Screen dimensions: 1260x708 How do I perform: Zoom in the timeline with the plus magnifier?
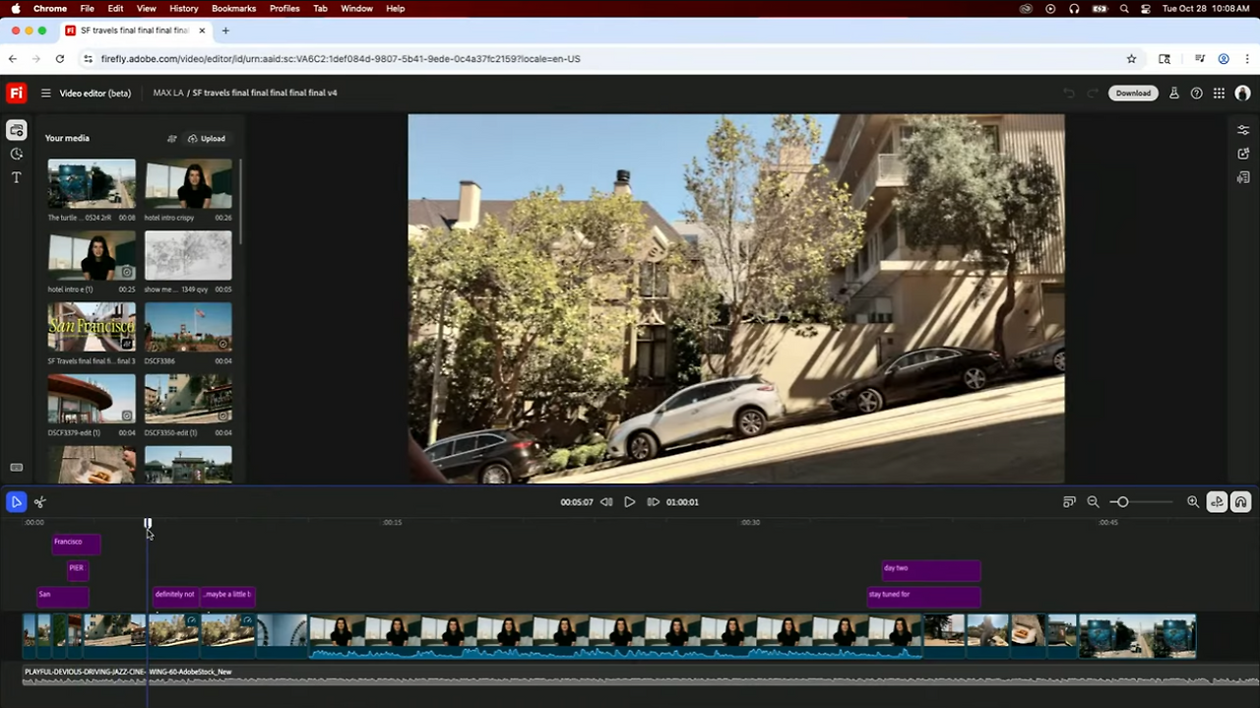pos(1193,502)
